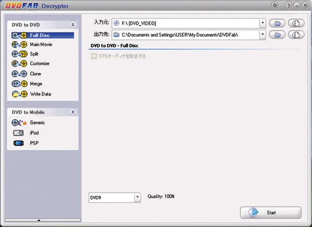Click the 入力元 label

[101, 23]
